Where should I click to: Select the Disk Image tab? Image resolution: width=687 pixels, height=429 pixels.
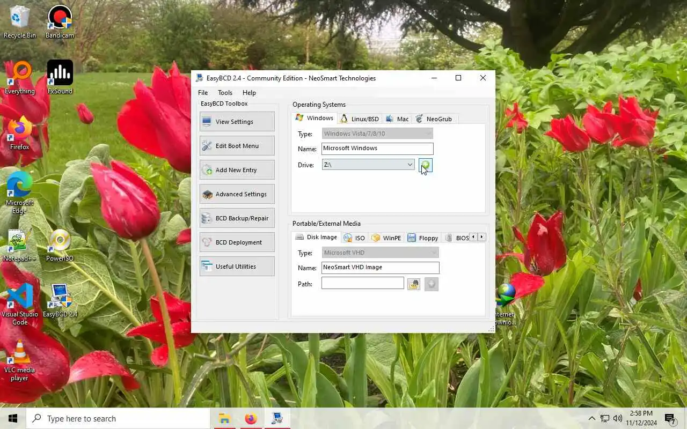pyautogui.click(x=317, y=237)
